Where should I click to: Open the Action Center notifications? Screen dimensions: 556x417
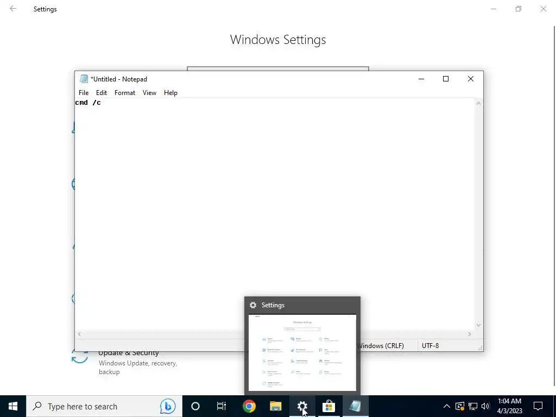point(538,406)
